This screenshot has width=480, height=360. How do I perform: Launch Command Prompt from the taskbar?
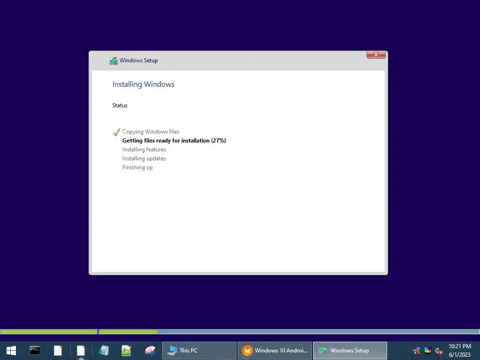[x=35, y=351]
